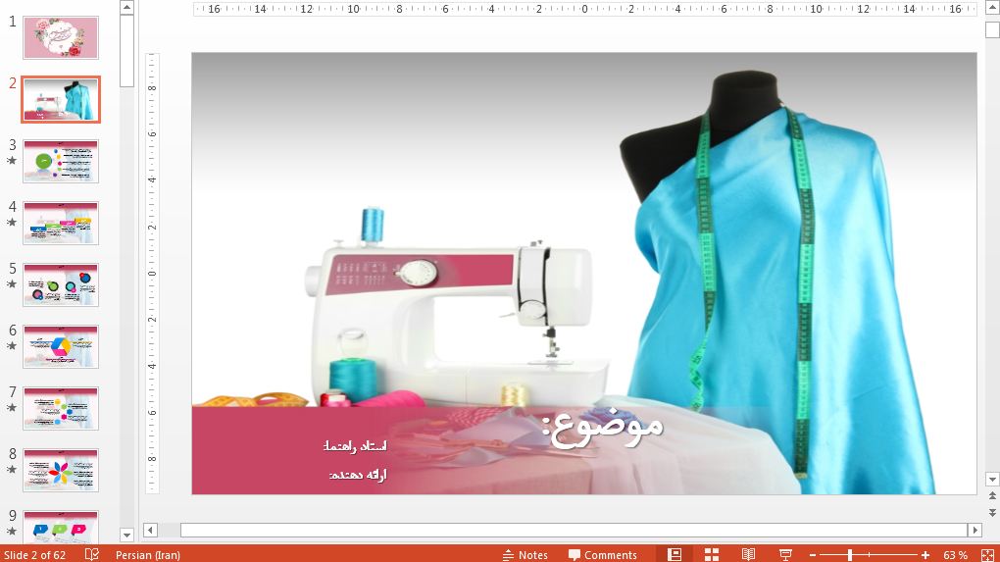Screen dimensions: 1000x562
Task: Click the zoom in plus button
Action: pyautogui.click(x=925, y=555)
